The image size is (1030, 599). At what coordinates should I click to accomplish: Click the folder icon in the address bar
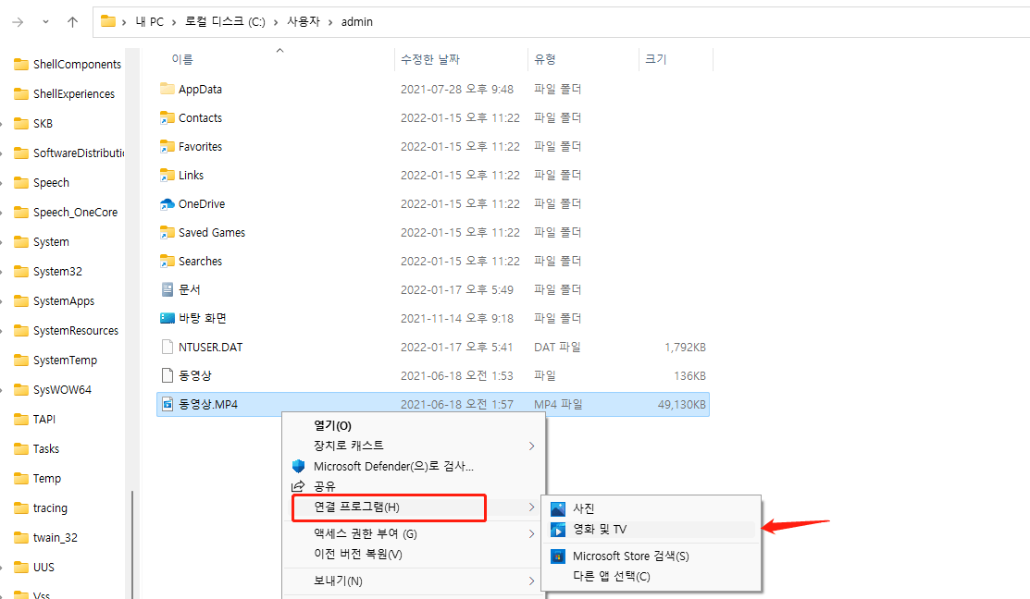click(x=108, y=20)
